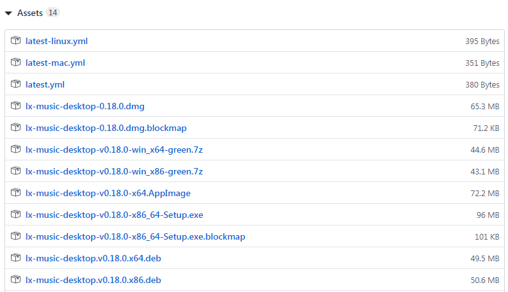
Task: Download the win_x64-green.7z archive
Action: pos(114,150)
